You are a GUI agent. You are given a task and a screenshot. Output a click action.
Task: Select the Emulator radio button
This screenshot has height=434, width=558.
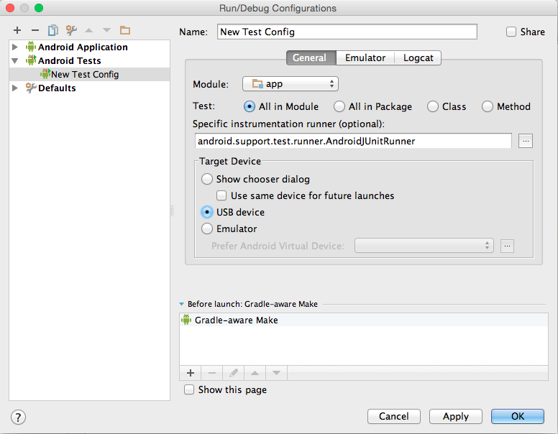tap(207, 229)
